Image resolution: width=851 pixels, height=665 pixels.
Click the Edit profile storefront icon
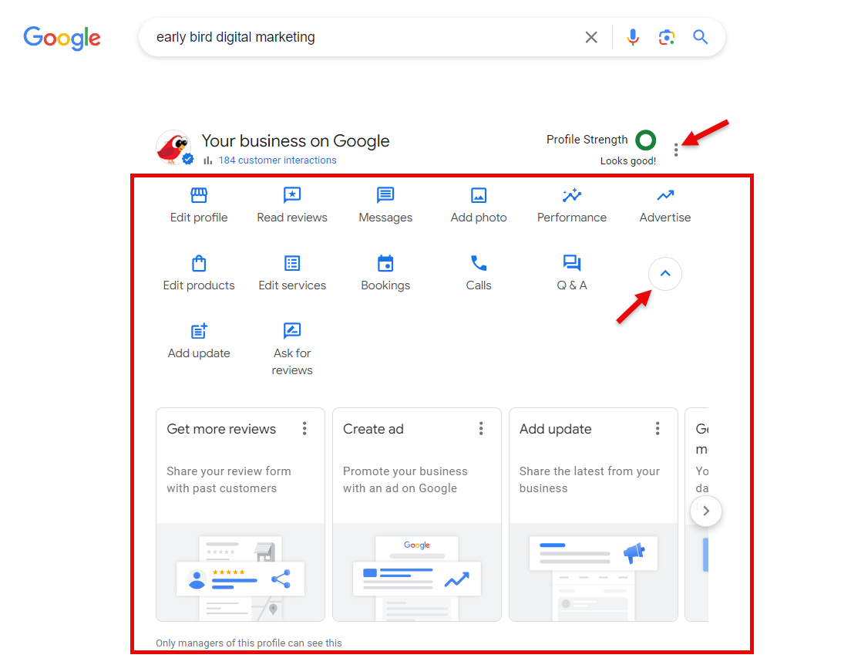pos(199,195)
